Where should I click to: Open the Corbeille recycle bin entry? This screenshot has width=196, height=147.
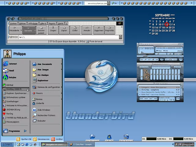[x=40, y=104]
